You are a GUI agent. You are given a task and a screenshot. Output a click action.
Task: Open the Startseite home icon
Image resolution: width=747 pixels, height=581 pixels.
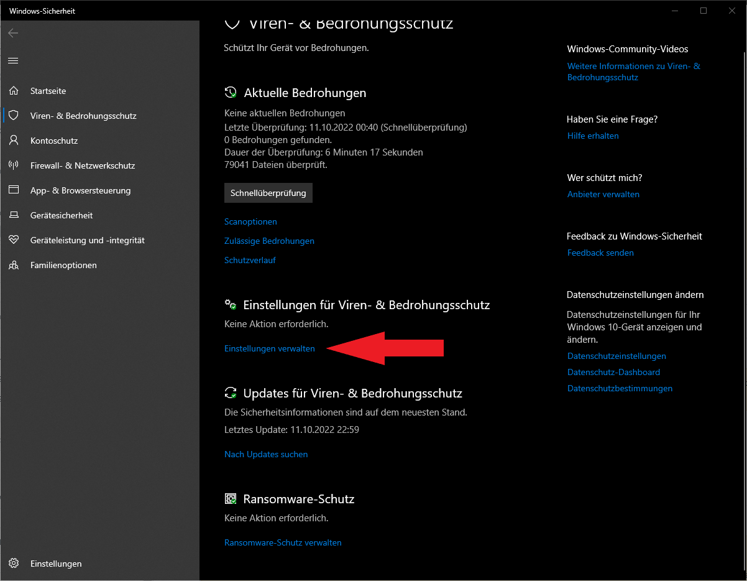[14, 91]
